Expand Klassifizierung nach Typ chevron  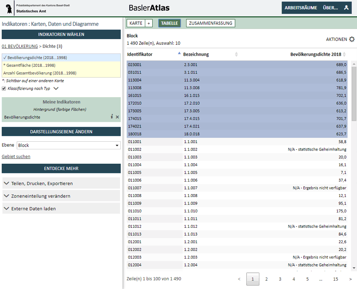(x=56, y=88)
